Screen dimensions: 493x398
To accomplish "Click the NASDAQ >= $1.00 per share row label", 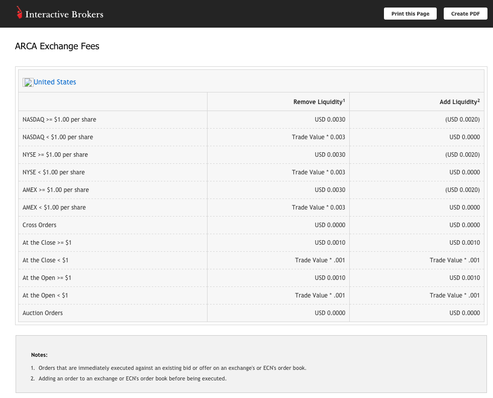I will pyautogui.click(x=59, y=120).
